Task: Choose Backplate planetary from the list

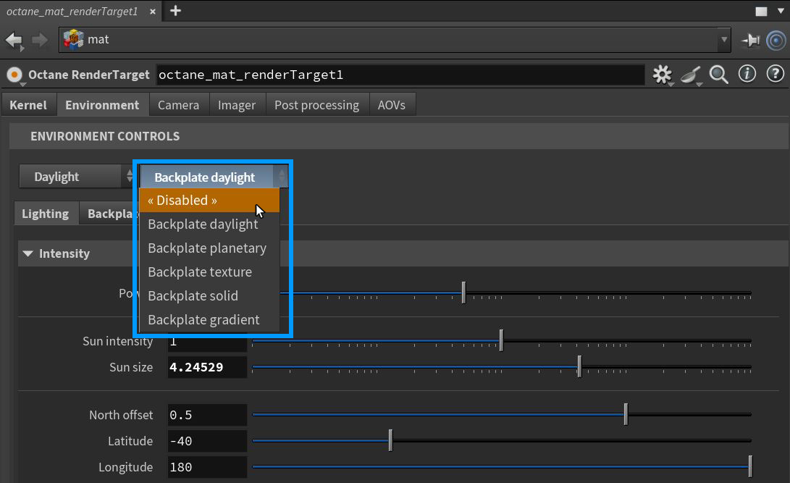Action: pos(207,248)
